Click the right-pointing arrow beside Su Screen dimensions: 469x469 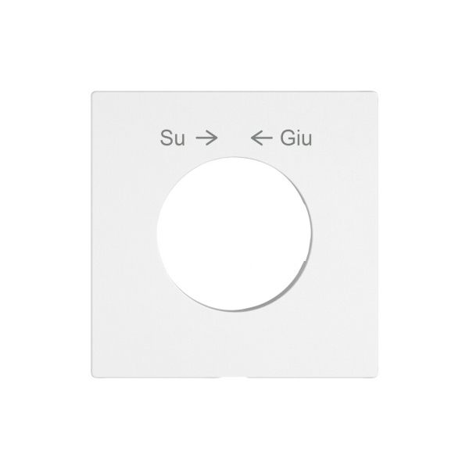pos(206,138)
